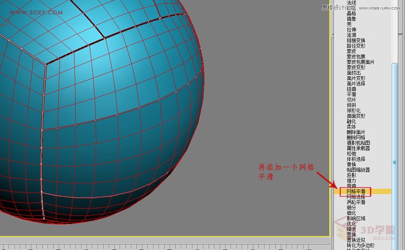Viewport: 405px width, 250px height.
Task: Choose 网格选择 from the modifier list
Action: [355, 197]
